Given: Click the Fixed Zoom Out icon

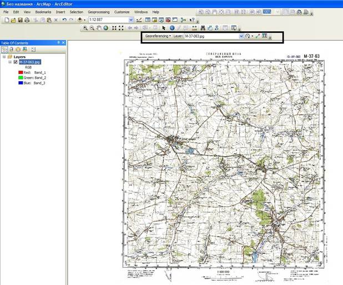Looking at the screenshot, I should click(121, 28).
